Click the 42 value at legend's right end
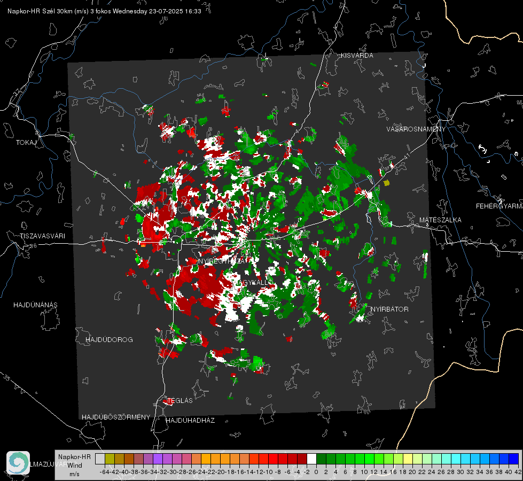The height and width of the screenshot is (481, 523). pyautogui.click(x=518, y=472)
